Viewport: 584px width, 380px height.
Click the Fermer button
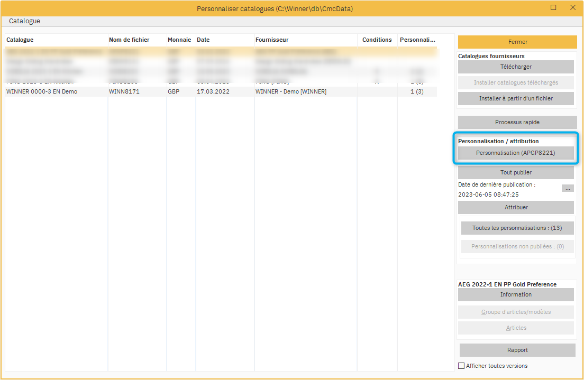tap(517, 42)
